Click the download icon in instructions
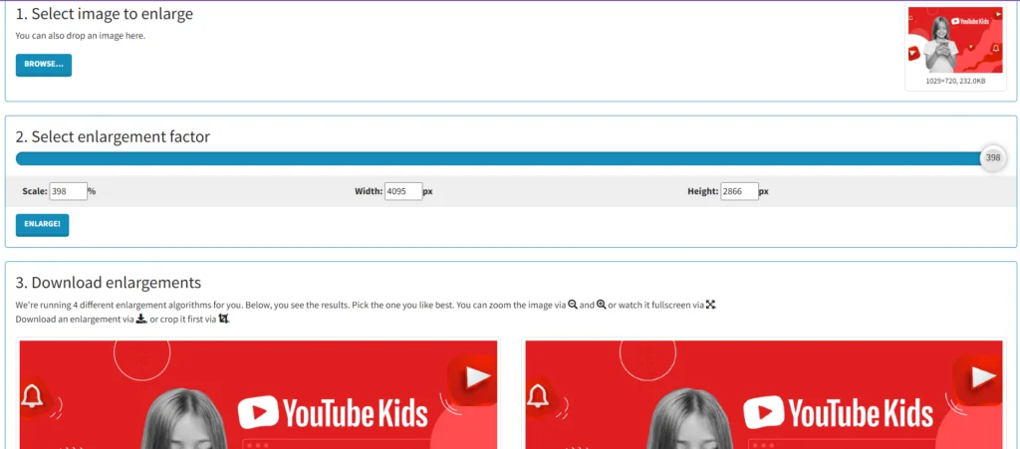Viewport: 1020px width, 449px height. [x=141, y=319]
